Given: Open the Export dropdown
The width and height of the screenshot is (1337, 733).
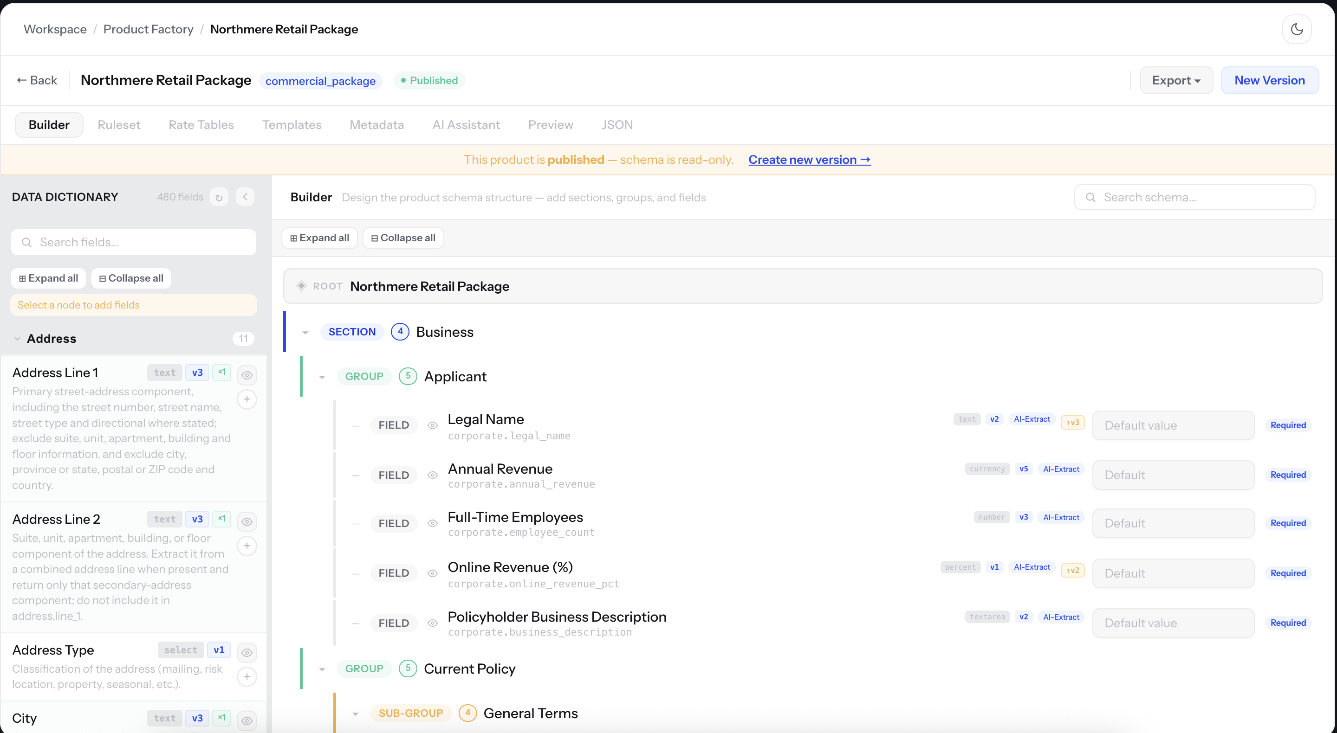Looking at the screenshot, I should pyautogui.click(x=1176, y=80).
